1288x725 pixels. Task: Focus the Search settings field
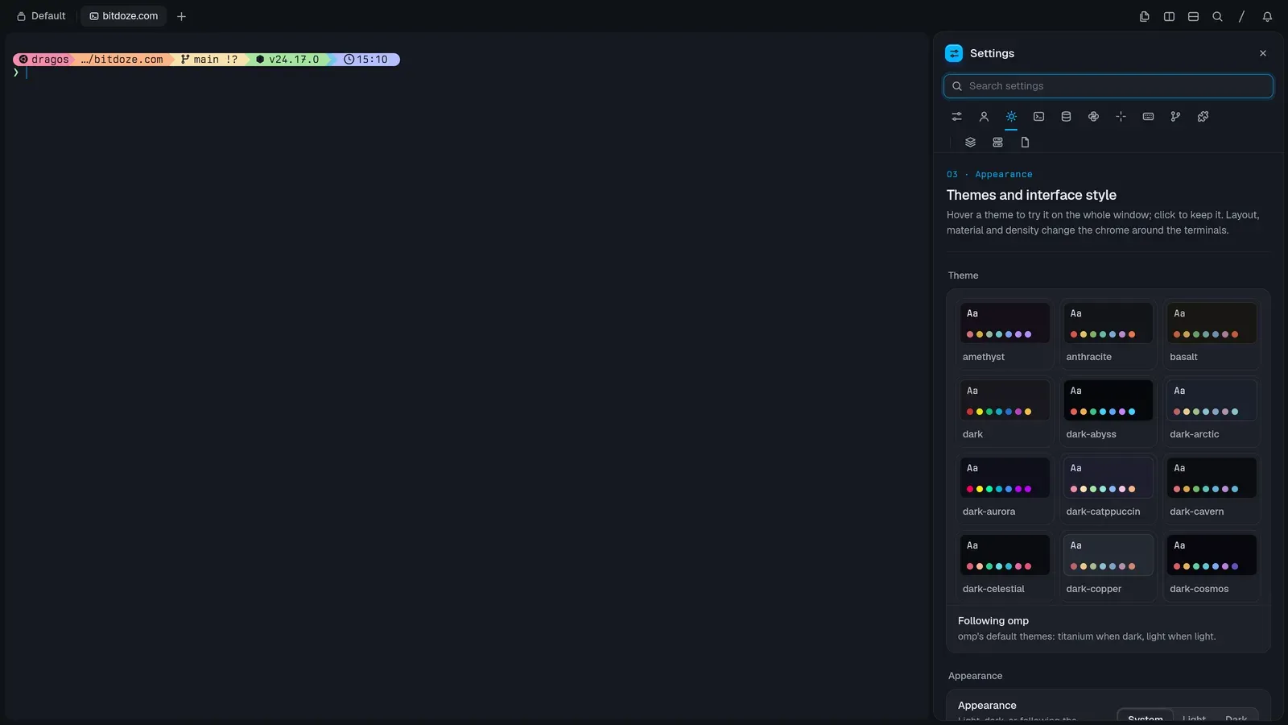(x=1108, y=86)
